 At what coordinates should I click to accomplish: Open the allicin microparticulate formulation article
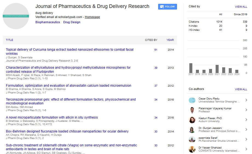(x=52, y=117)
